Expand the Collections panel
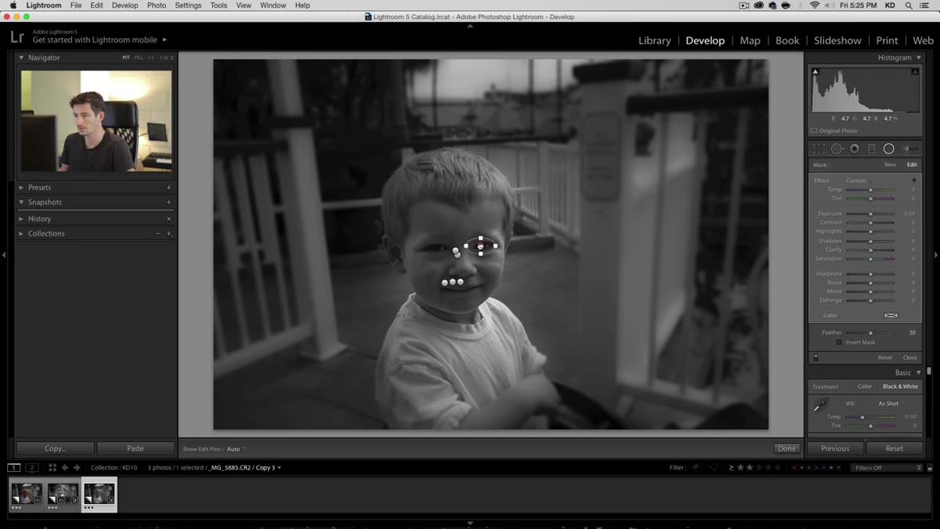This screenshot has height=529, width=940. [x=21, y=234]
